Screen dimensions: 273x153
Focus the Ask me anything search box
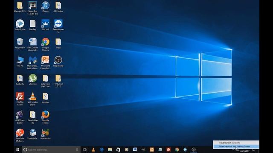point(51,150)
